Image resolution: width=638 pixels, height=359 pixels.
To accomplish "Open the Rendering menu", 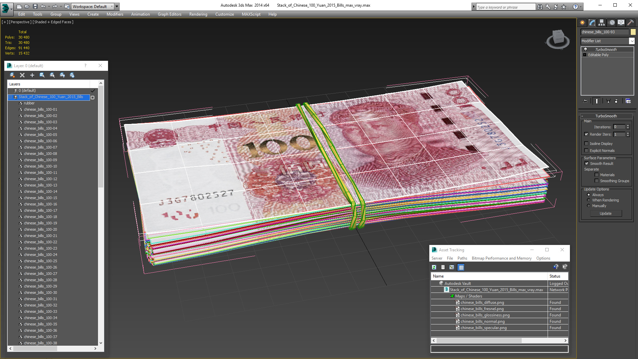I will point(198,14).
